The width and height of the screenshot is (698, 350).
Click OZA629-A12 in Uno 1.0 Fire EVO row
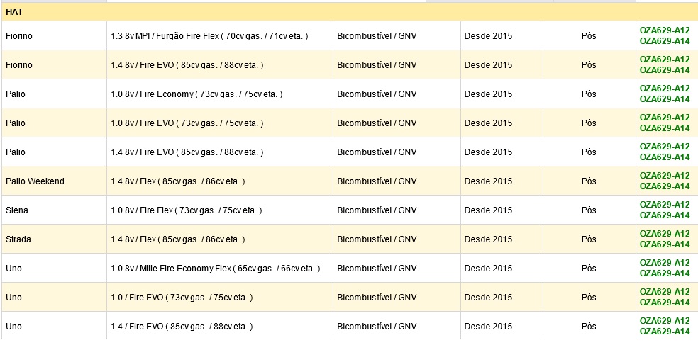click(665, 292)
